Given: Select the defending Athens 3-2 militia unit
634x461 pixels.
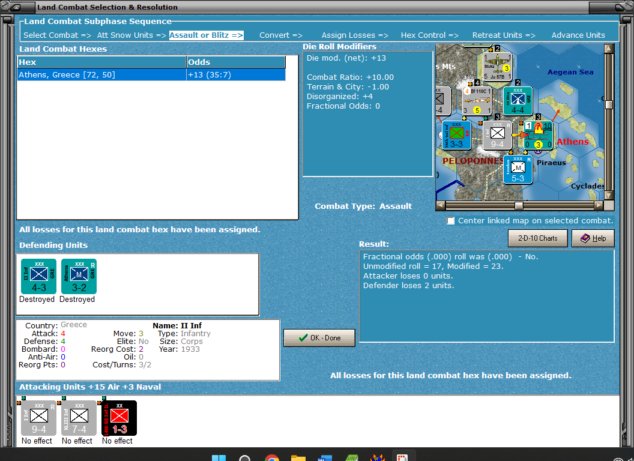Looking at the screenshot, I should 79,277.
